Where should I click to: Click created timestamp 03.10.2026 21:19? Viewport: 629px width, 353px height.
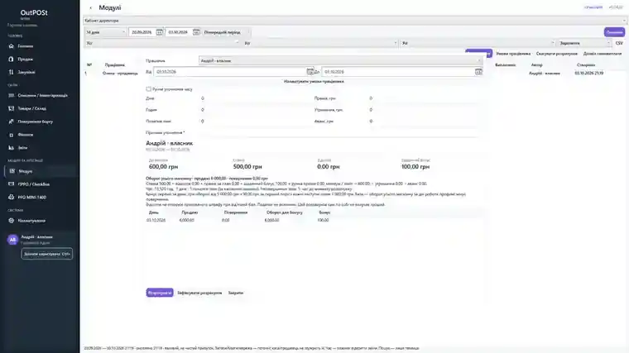589,74
